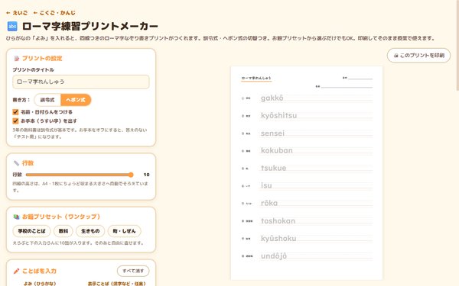Open the こくご・かんじ link

(x=54, y=13)
